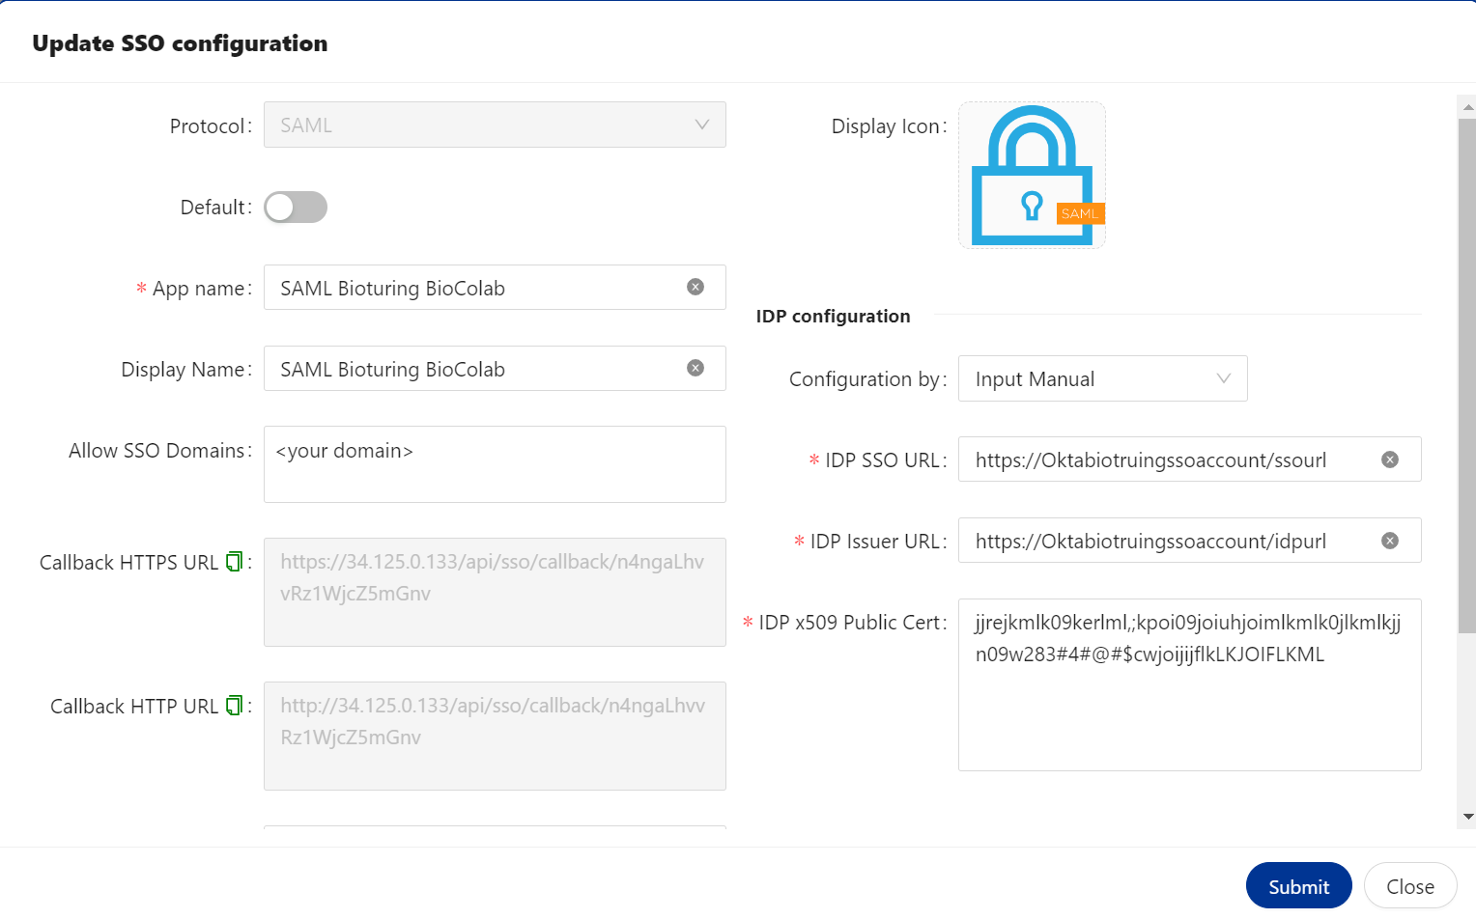
Task: Edit the App name input
Action: (x=495, y=288)
